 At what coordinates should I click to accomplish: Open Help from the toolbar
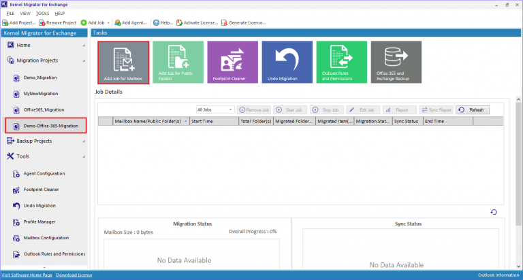click(x=163, y=22)
